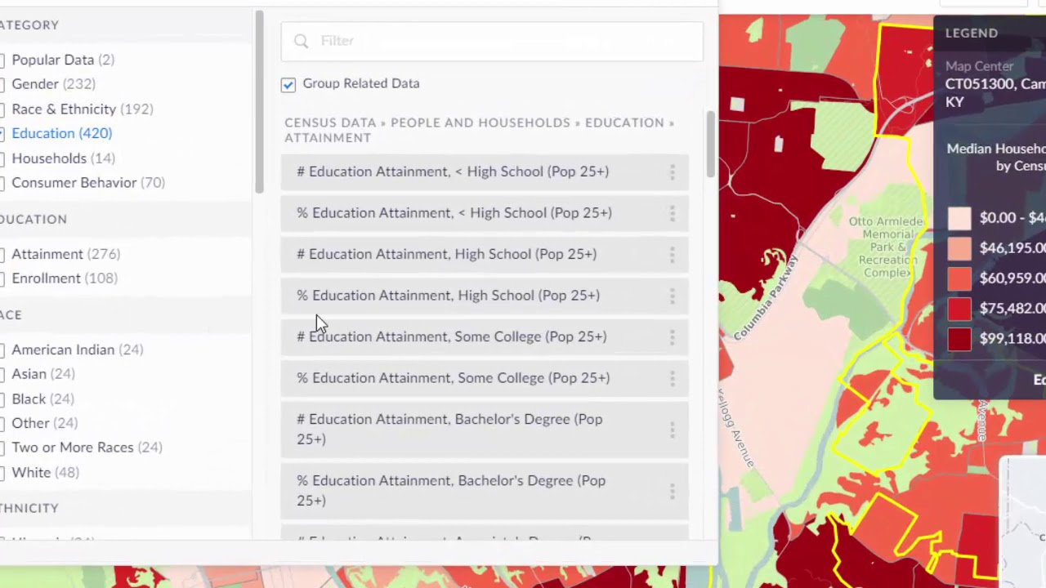Open options menu for # Education Attainment, High School
The height and width of the screenshot is (588, 1046).
coord(672,254)
